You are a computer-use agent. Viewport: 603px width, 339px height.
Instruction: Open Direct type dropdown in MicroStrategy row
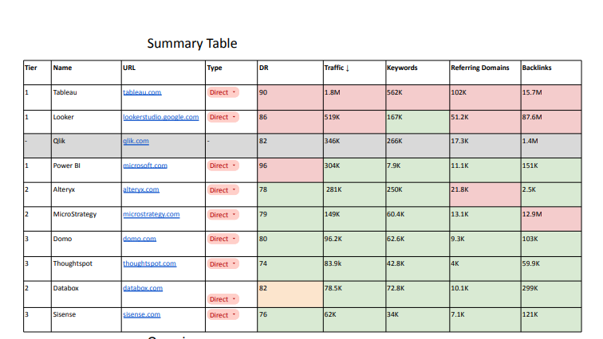pyautogui.click(x=223, y=215)
